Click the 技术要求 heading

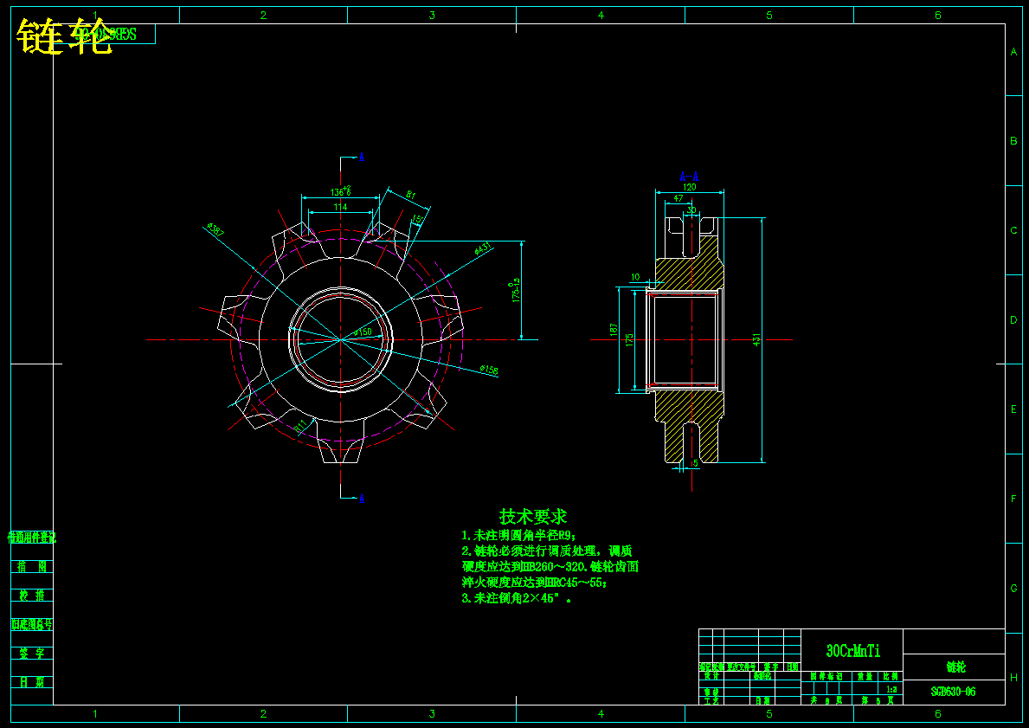tap(533, 516)
